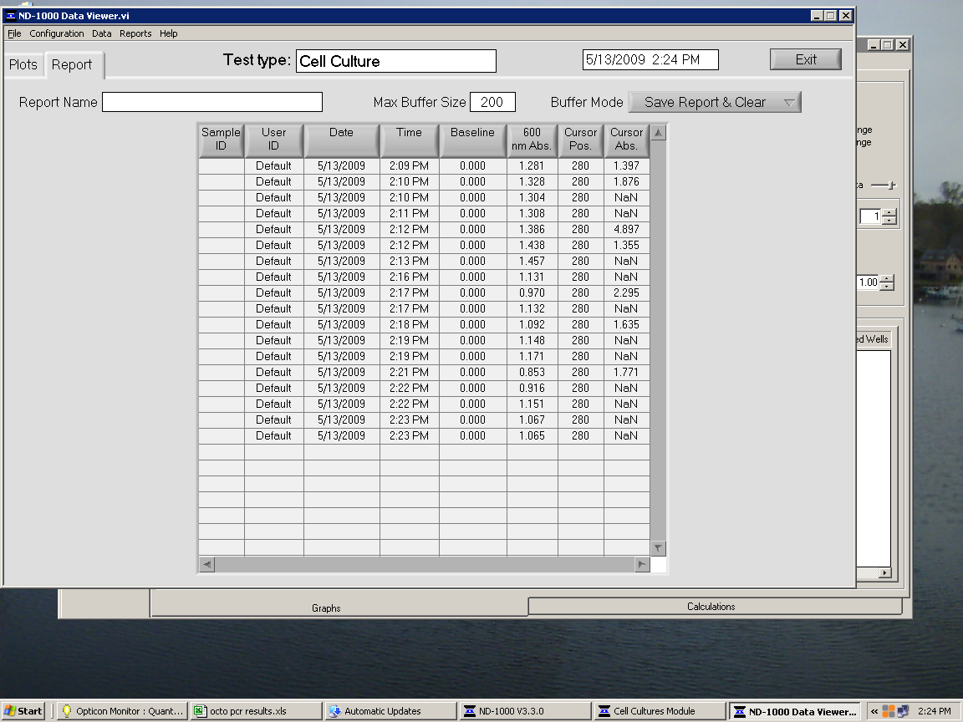Viewport: 963px width, 722px height.
Task: Click the Max Buffer Size field
Action: click(492, 102)
